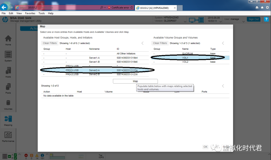Expand the System HPMSA2040 dropdown chevron
The image size is (271, 160).
[x=185, y=22]
